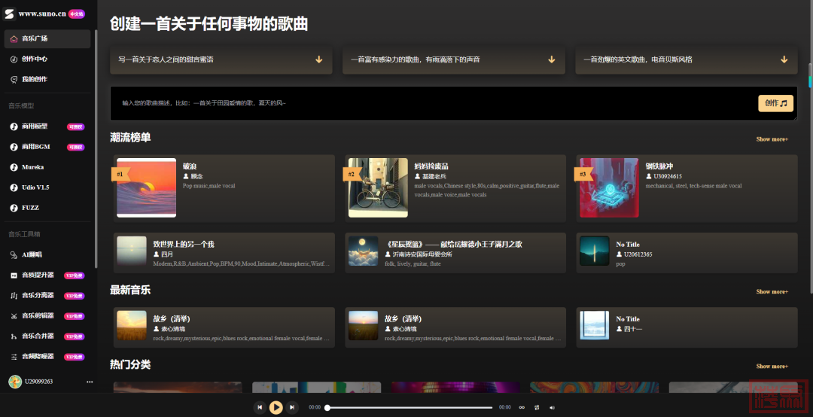Click the playback progress slider
Screen dimensions: 813x417
[410, 407]
